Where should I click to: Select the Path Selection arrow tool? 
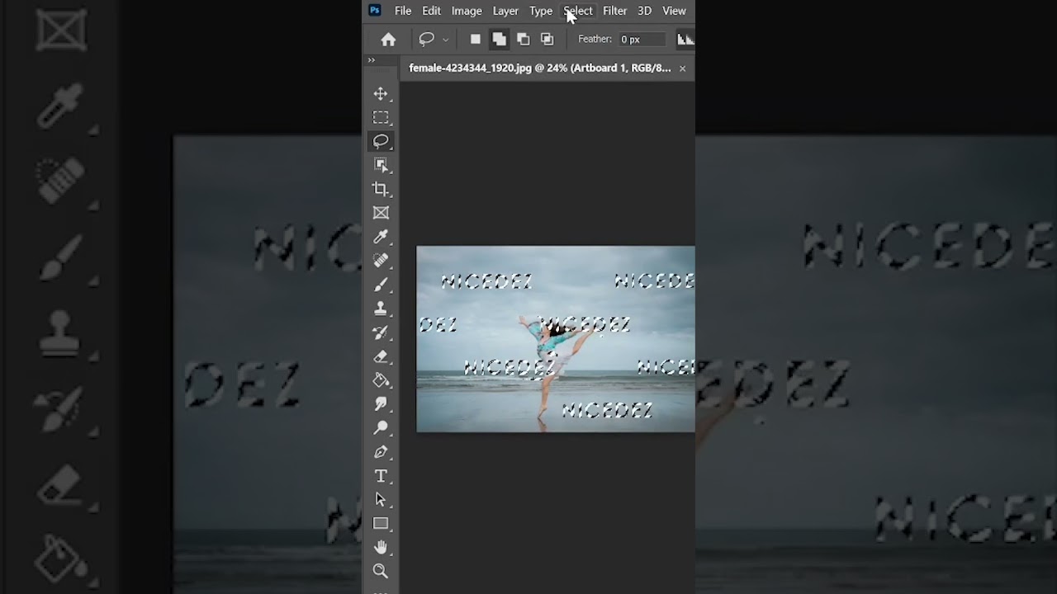[x=381, y=499]
